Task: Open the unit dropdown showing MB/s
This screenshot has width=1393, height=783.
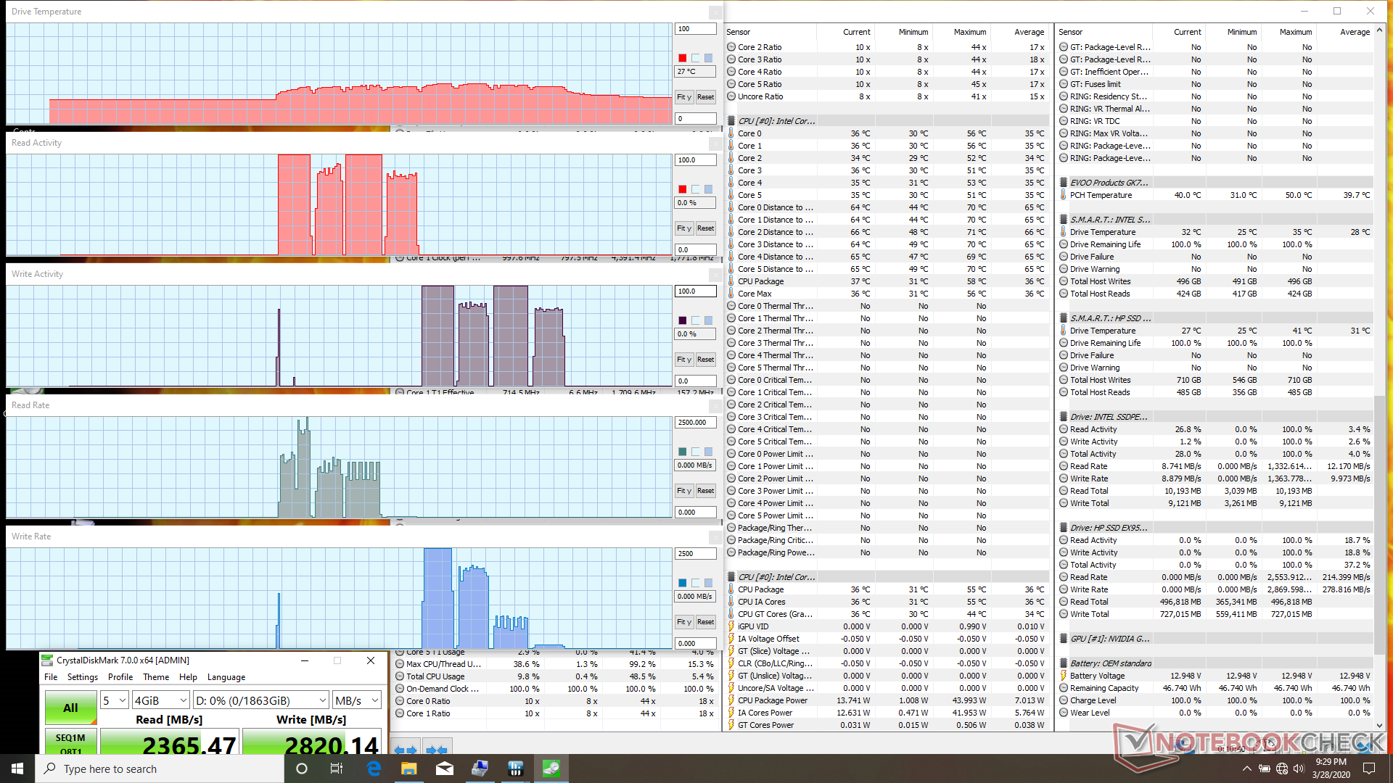Action: click(x=357, y=700)
